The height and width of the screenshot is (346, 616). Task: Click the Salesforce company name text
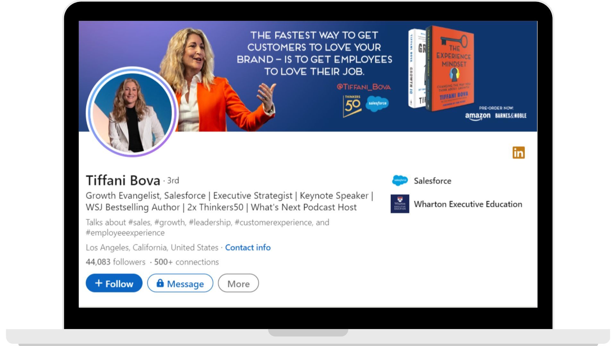[x=432, y=181]
